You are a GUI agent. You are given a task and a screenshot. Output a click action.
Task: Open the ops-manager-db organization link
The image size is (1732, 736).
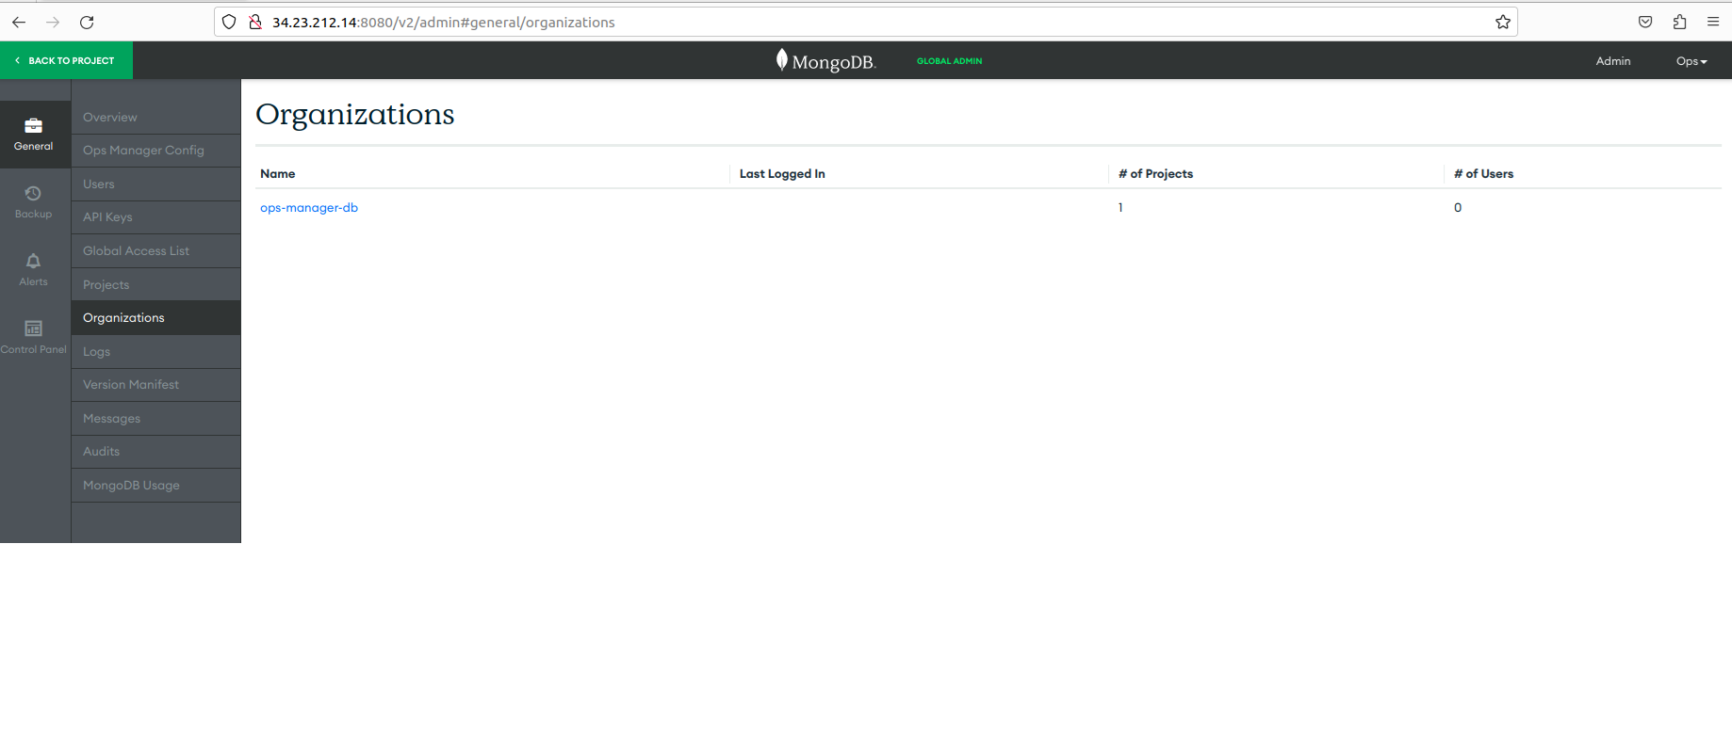pyautogui.click(x=309, y=208)
